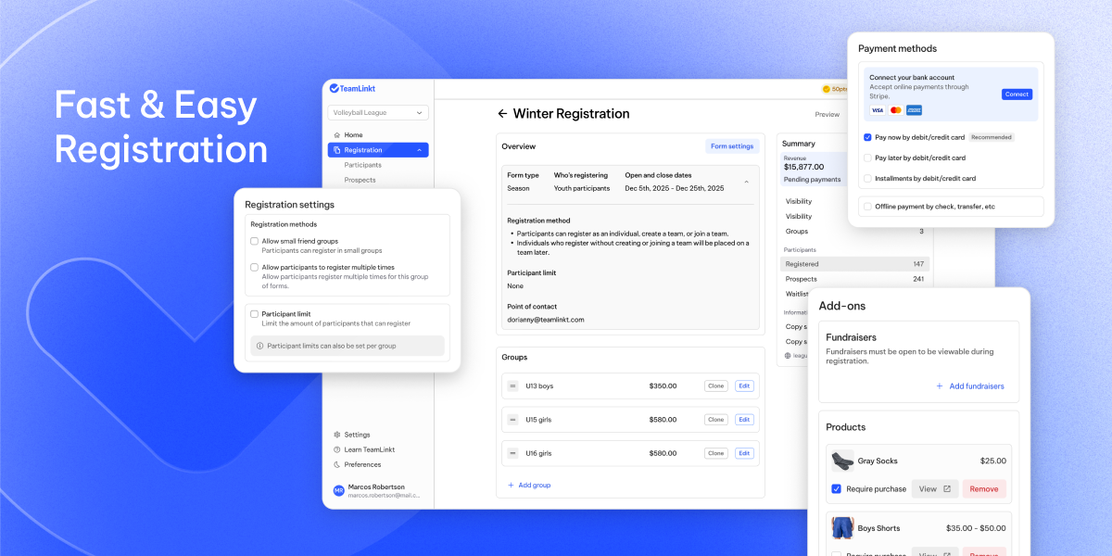
Task: Click the plus icon beside Add group
Action: pos(511,485)
